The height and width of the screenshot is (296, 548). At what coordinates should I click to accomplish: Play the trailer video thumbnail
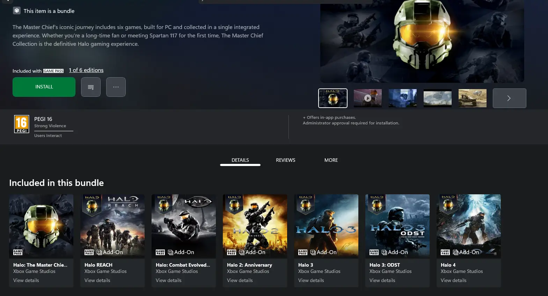(x=368, y=98)
